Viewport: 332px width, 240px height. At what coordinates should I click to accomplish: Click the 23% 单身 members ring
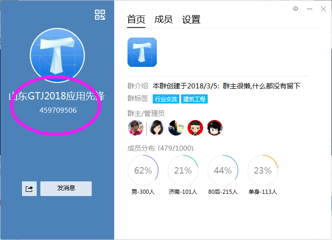[x=263, y=170]
